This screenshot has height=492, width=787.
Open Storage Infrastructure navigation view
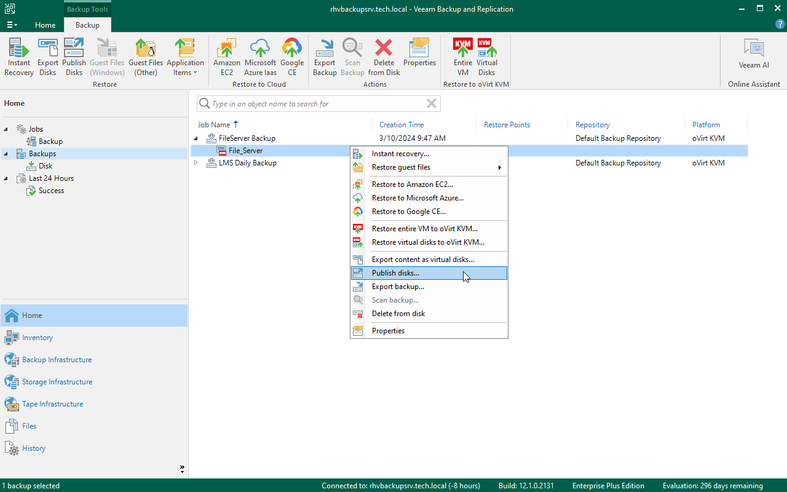pos(94,382)
